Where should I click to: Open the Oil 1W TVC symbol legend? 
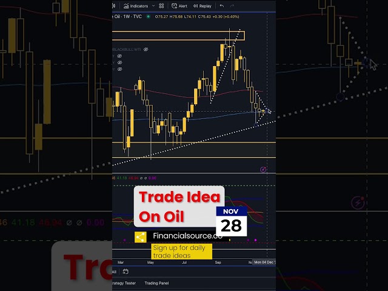(x=127, y=16)
